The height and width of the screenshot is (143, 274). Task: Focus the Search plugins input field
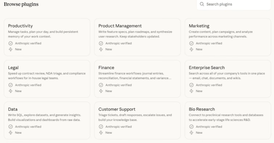[235, 4]
